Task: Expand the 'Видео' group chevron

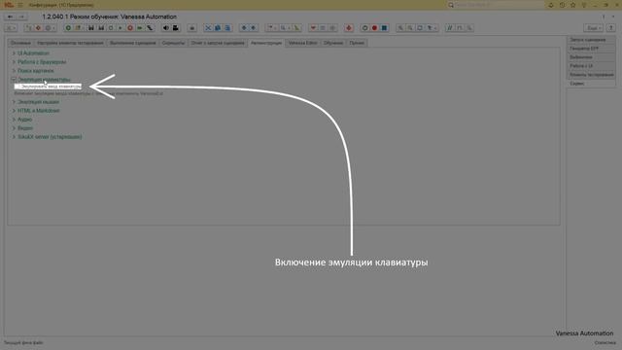Action: coord(14,128)
